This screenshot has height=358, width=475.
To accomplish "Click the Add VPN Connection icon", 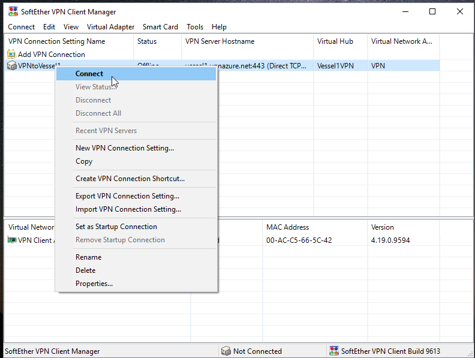I will 11,54.
